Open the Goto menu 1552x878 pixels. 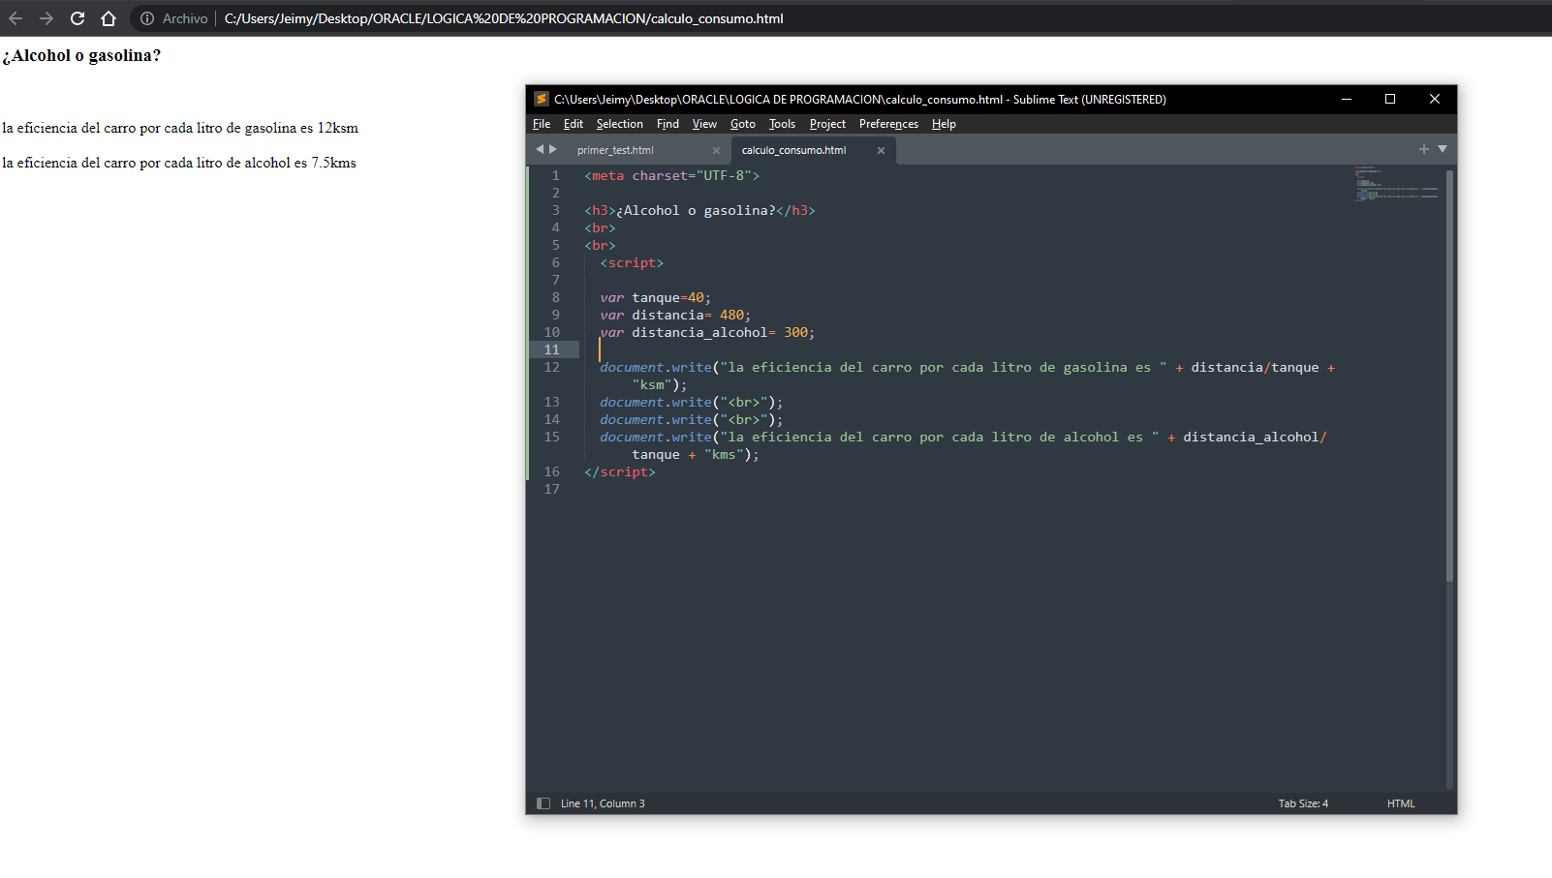click(743, 124)
